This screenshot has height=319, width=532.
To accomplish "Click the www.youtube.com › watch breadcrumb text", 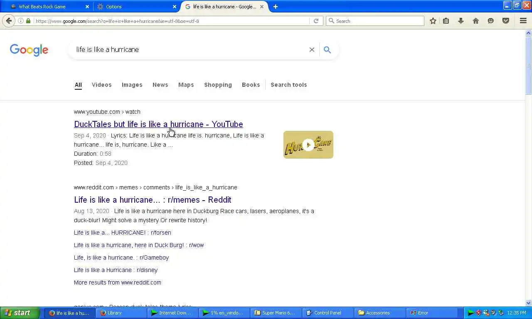I will click(107, 112).
